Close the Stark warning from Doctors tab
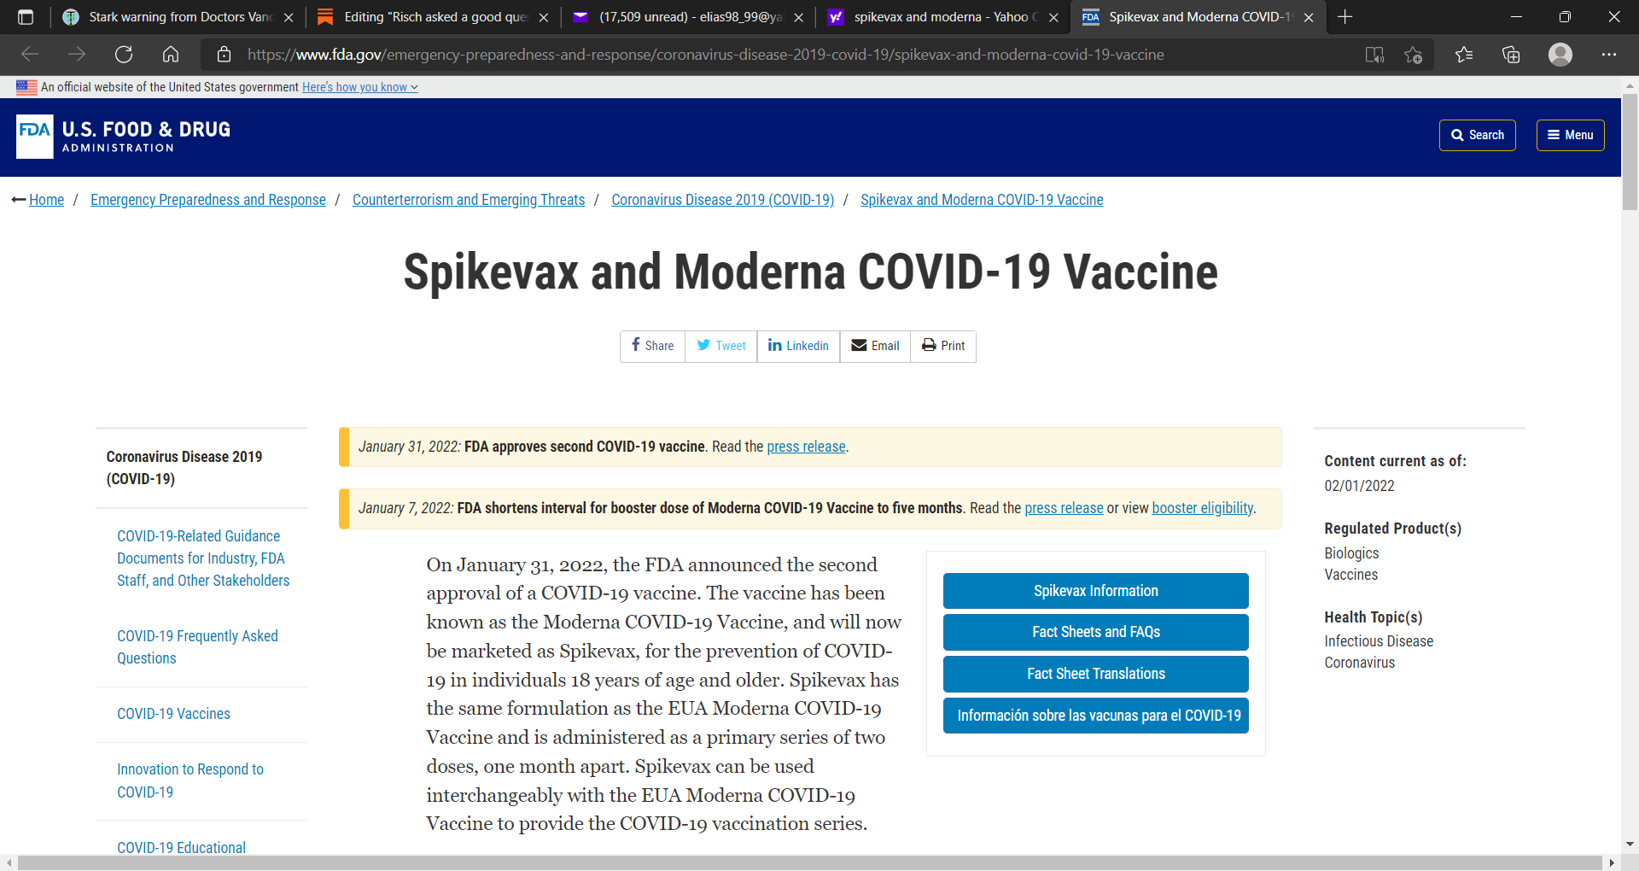Viewport: 1639px width, 871px height. [x=289, y=17]
